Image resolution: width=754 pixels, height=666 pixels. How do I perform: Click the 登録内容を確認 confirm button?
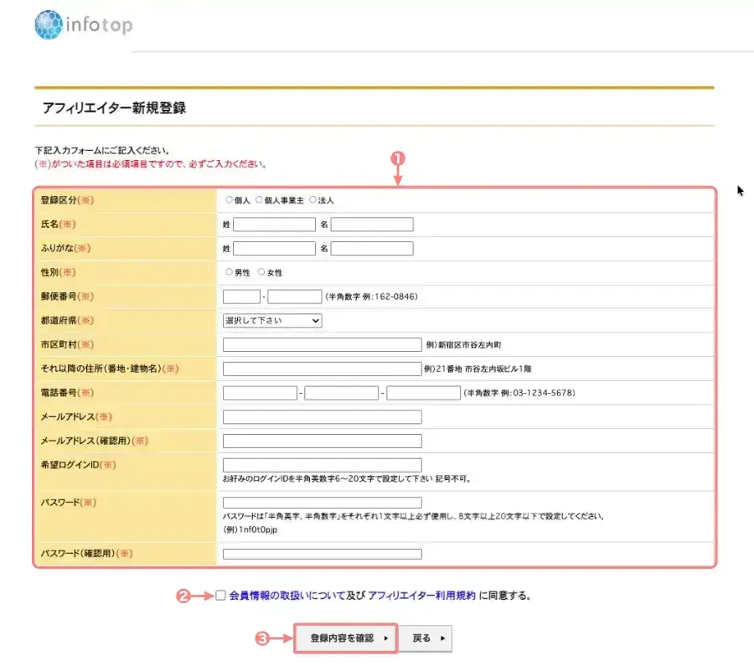[x=344, y=637]
